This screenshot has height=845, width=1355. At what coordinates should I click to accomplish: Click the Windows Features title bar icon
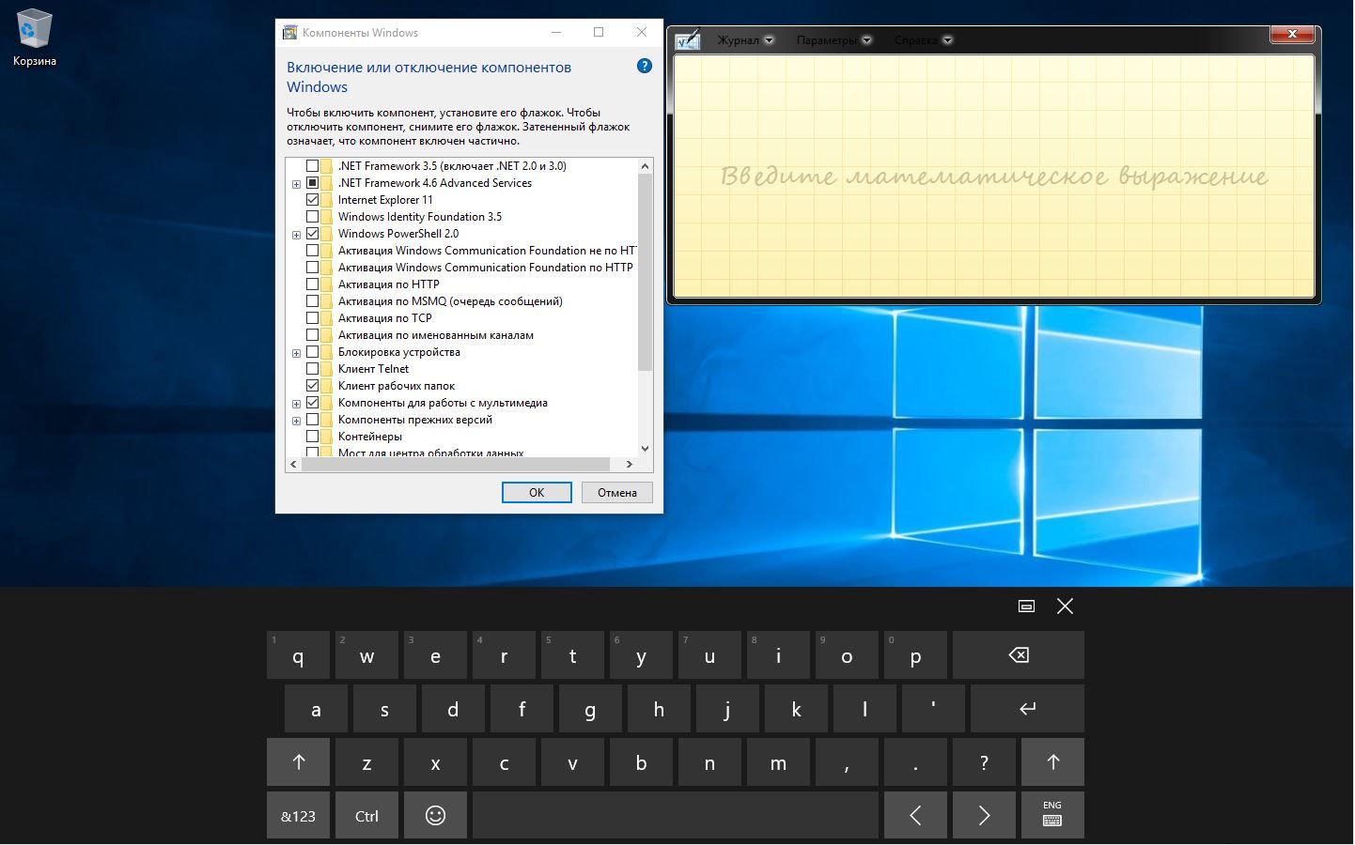(x=290, y=32)
